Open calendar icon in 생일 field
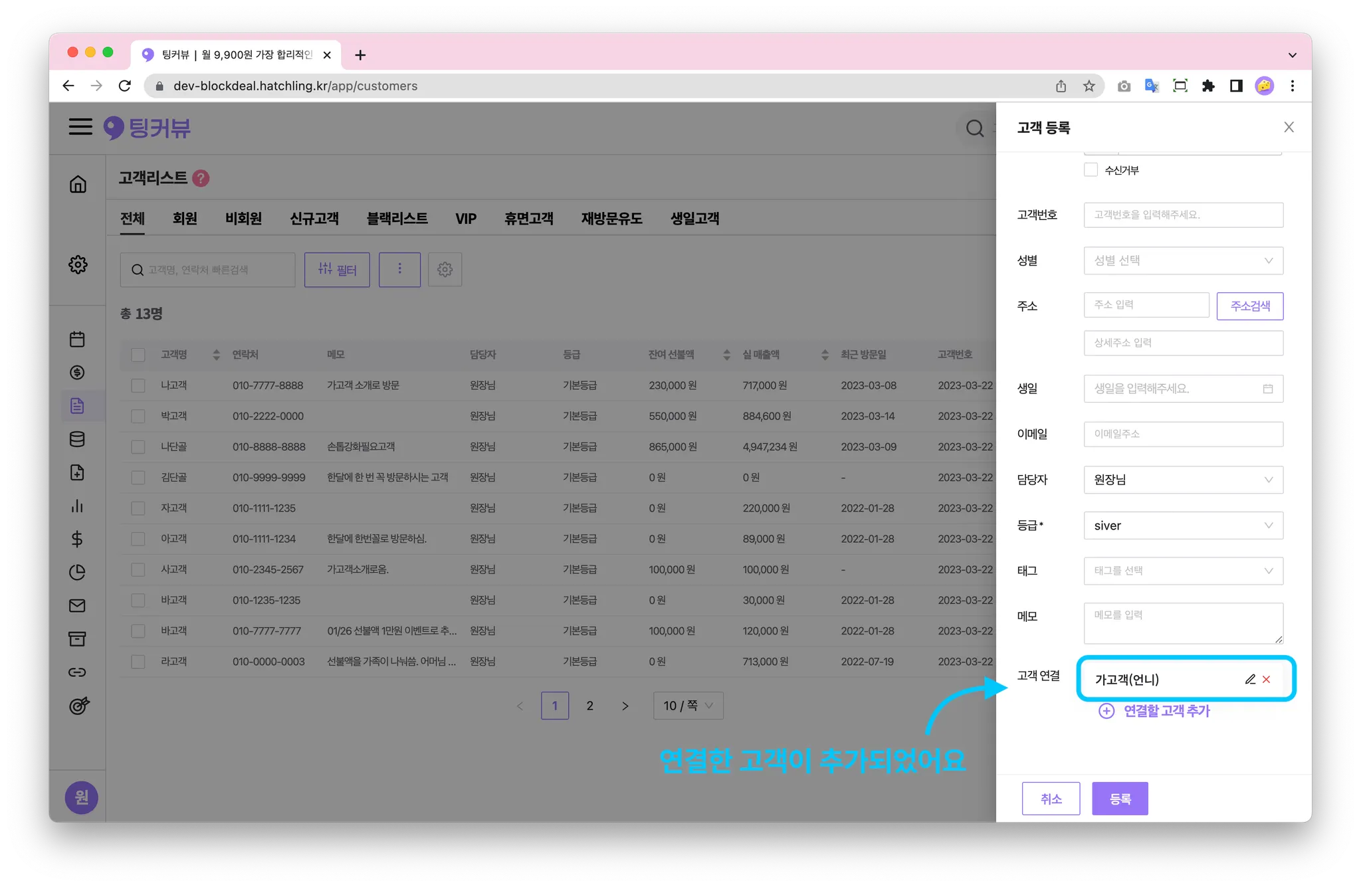 1268,389
